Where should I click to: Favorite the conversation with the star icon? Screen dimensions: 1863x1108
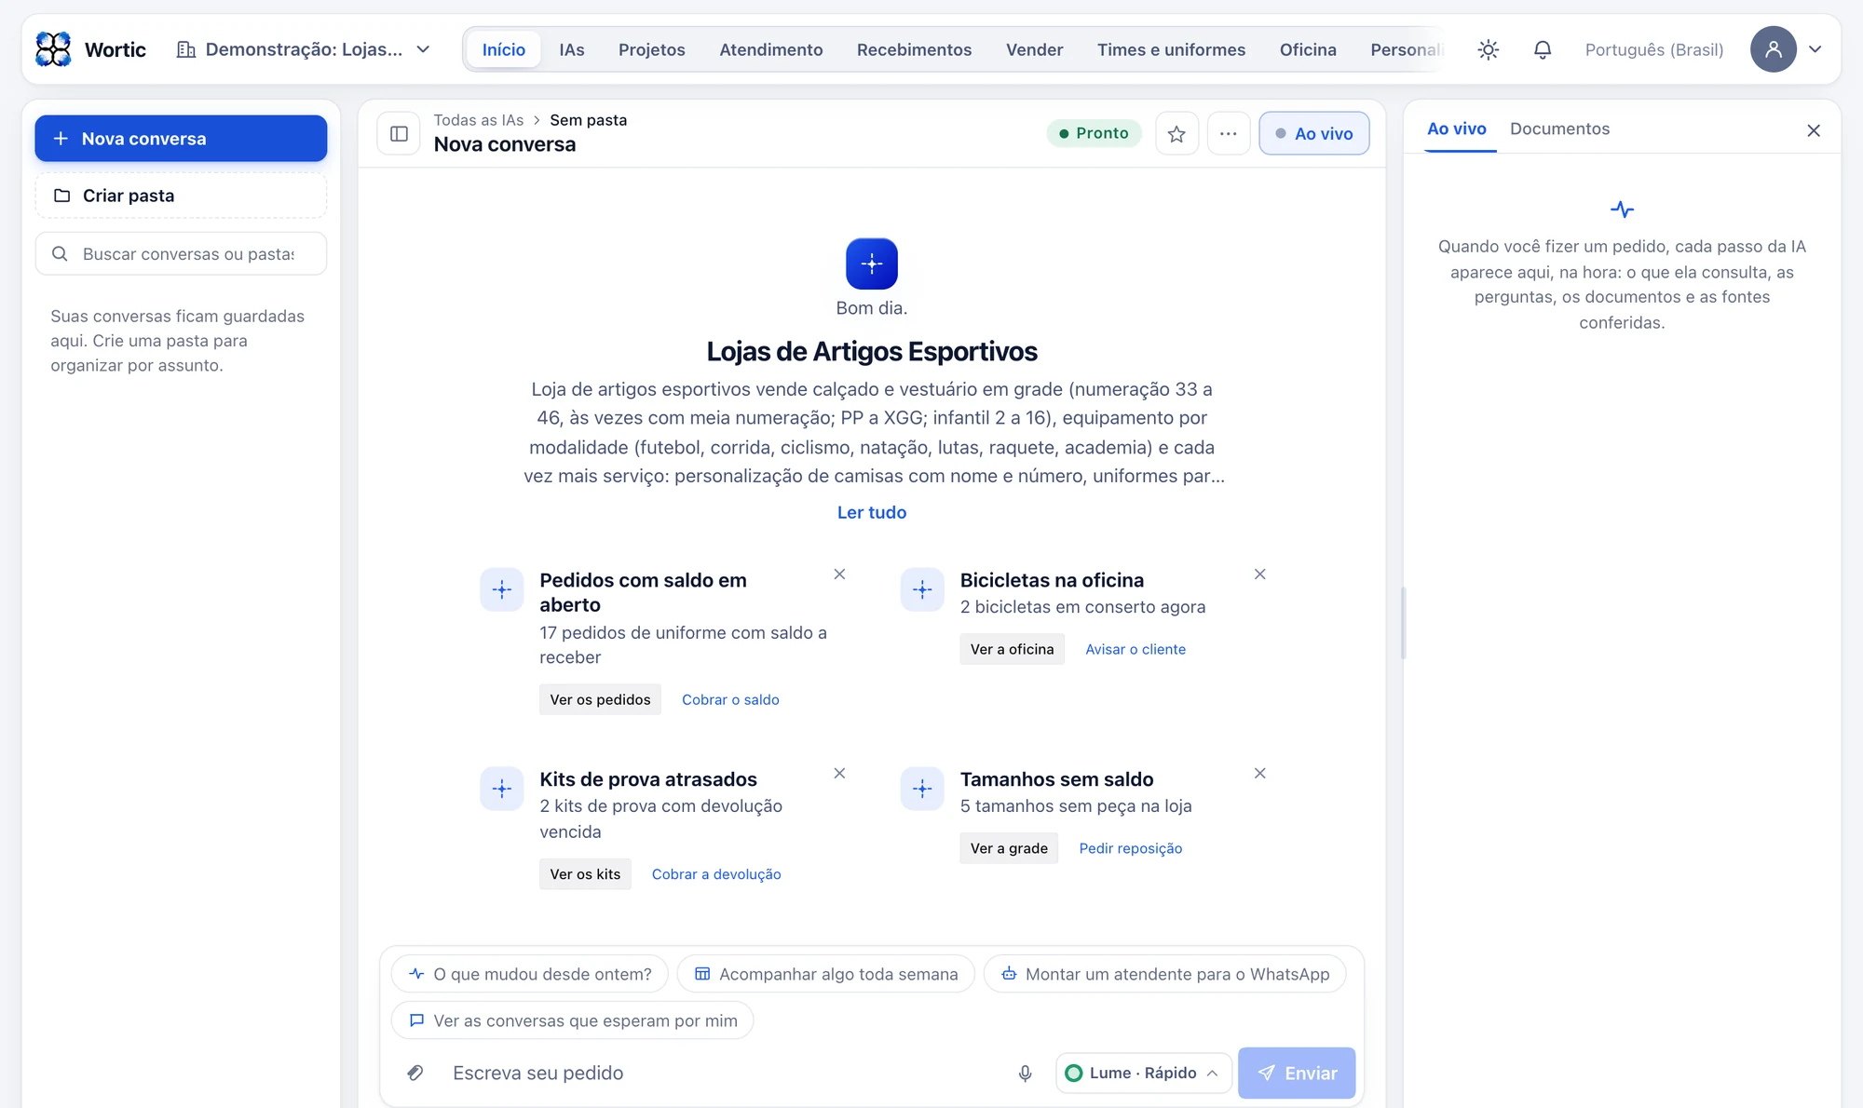click(1176, 134)
